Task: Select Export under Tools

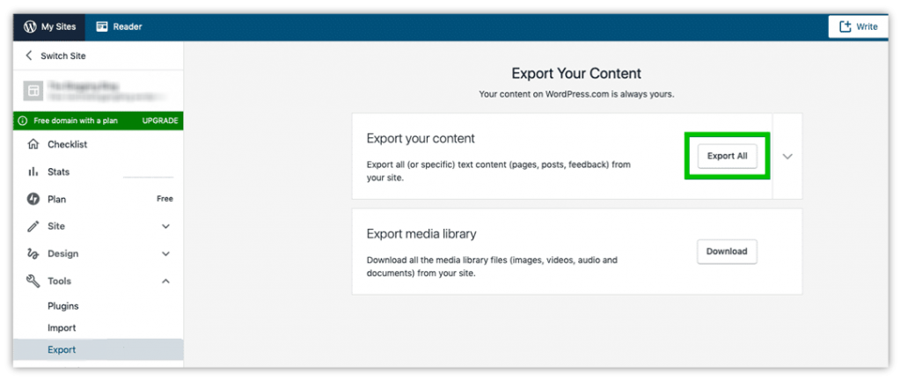Action: click(x=99, y=349)
